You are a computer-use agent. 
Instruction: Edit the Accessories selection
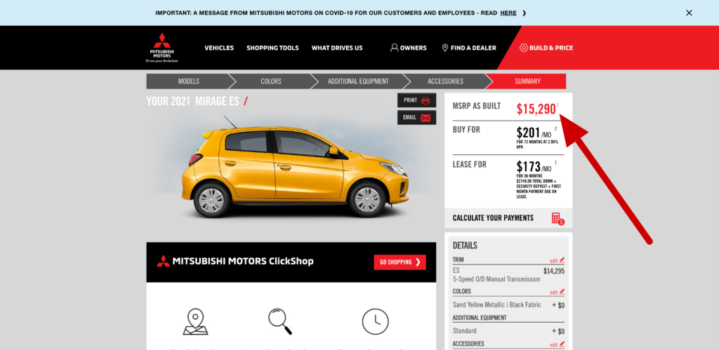[x=557, y=344]
